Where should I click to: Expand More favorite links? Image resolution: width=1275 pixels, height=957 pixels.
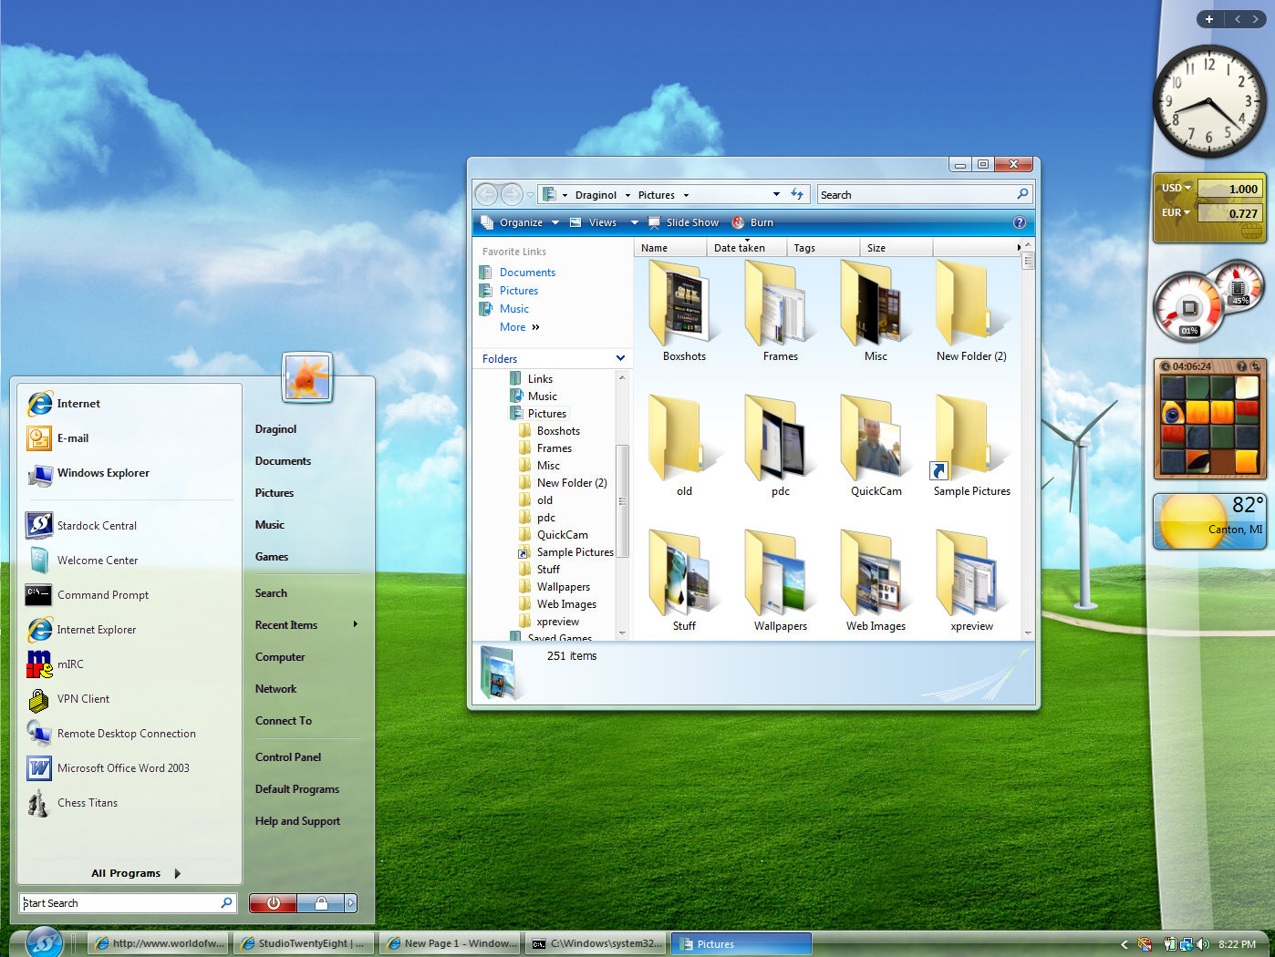click(520, 327)
